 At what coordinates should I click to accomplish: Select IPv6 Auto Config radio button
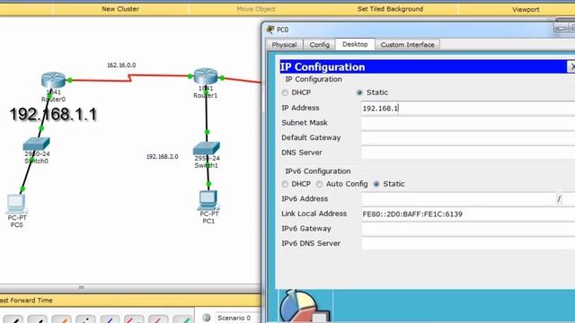(320, 184)
